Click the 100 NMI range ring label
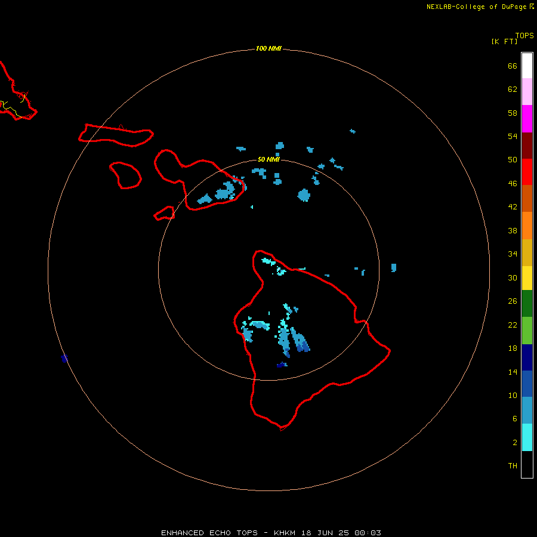The height and width of the screenshot is (537, 537). click(268, 49)
